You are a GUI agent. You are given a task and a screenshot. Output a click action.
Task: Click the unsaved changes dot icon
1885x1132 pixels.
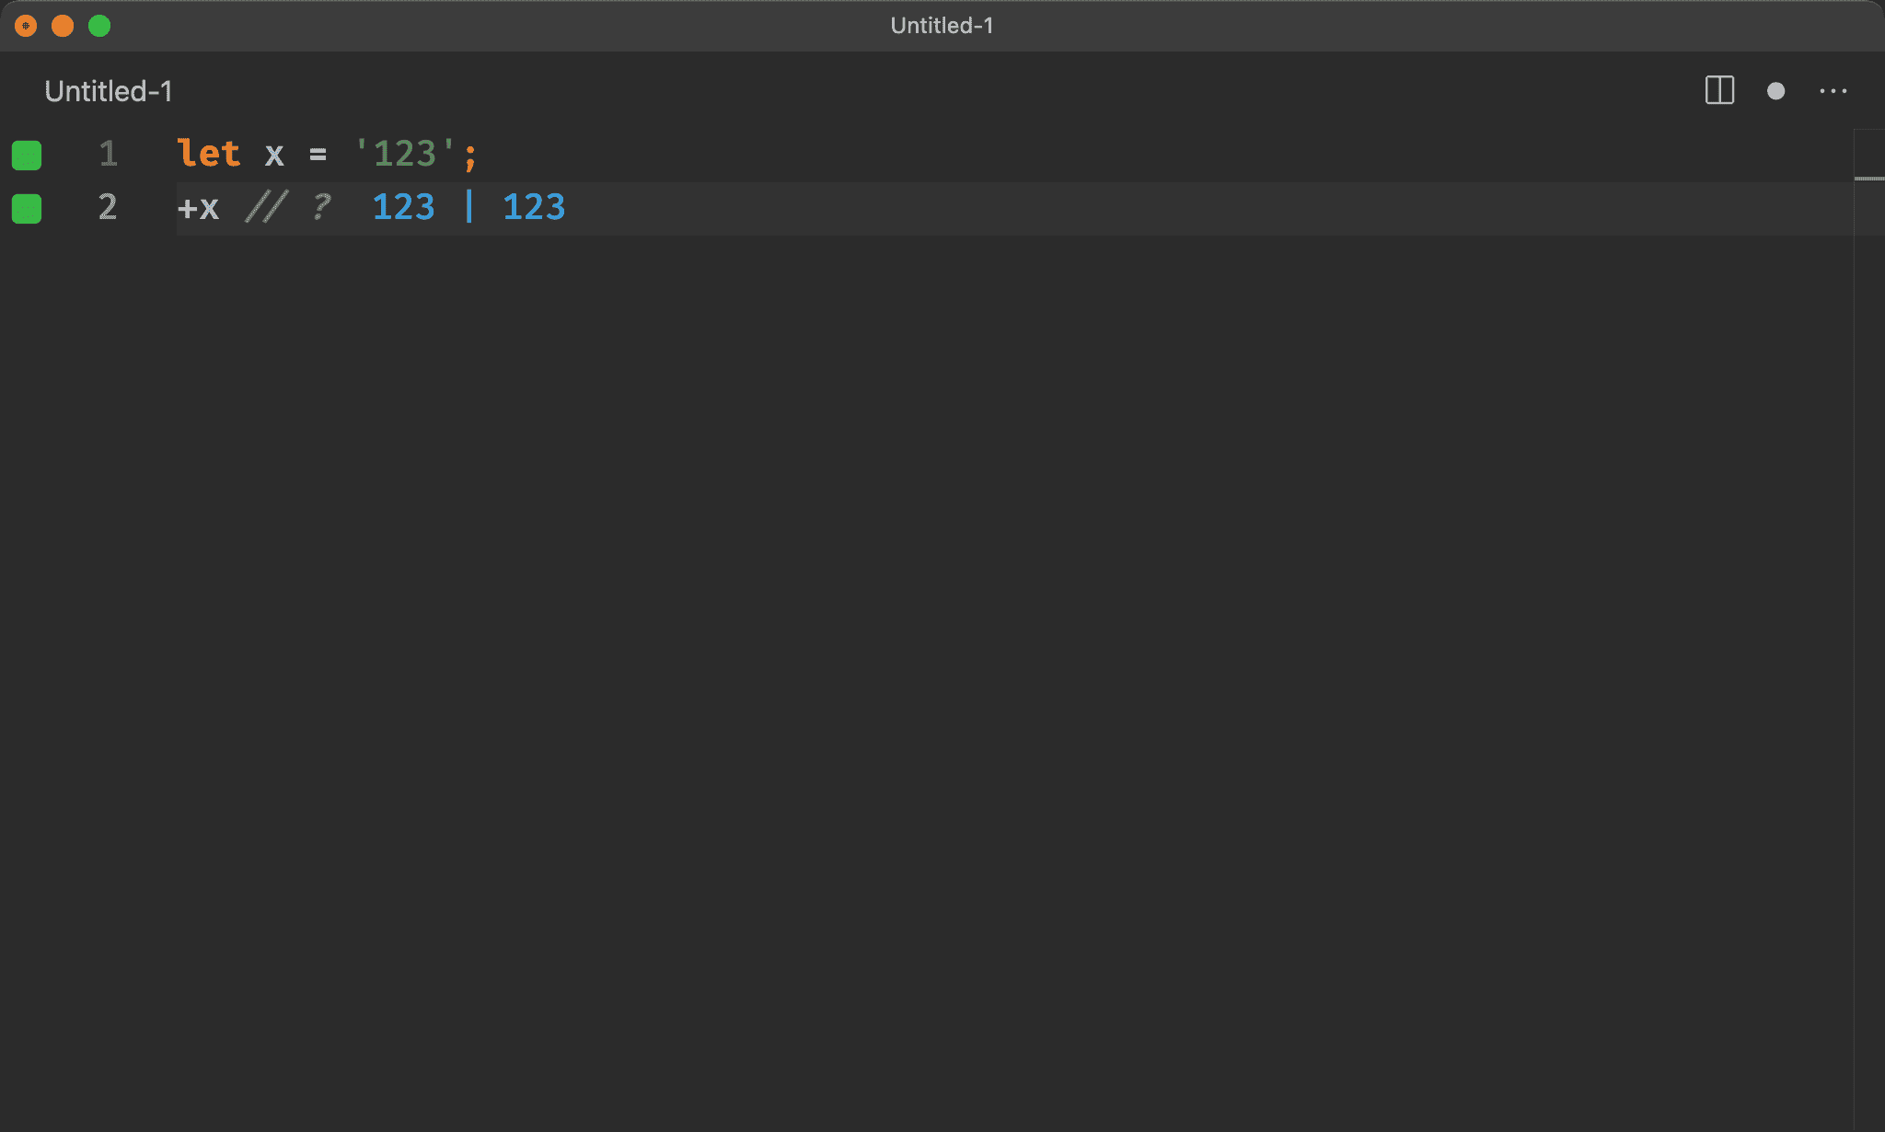point(1775,91)
